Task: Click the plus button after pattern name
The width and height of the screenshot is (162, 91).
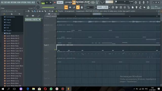Action: (109, 7)
